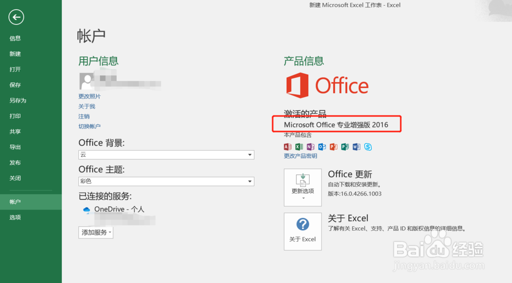
Task: Click the 用户信息 heading
Action: tap(98, 61)
